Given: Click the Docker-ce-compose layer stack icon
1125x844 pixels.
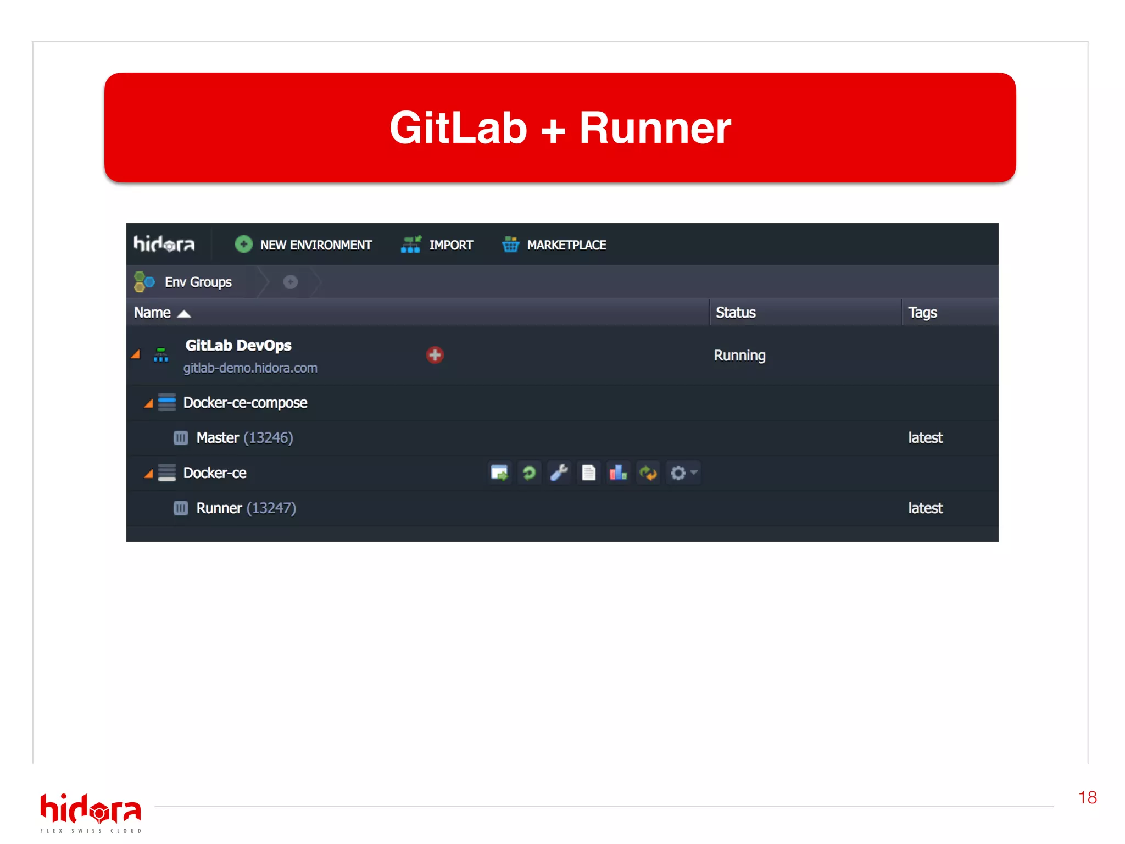Looking at the screenshot, I should tap(167, 402).
